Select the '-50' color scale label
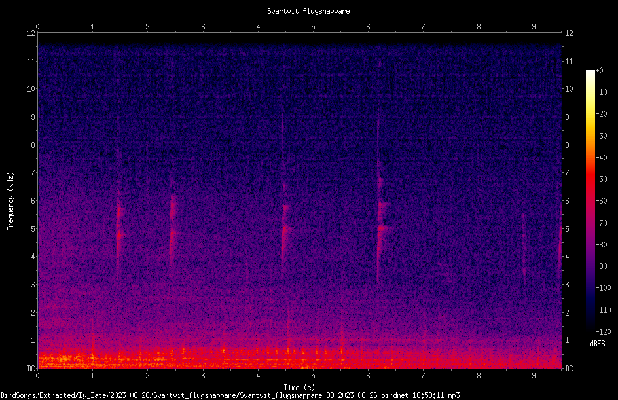This screenshot has width=618, height=400. click(601, 179)
